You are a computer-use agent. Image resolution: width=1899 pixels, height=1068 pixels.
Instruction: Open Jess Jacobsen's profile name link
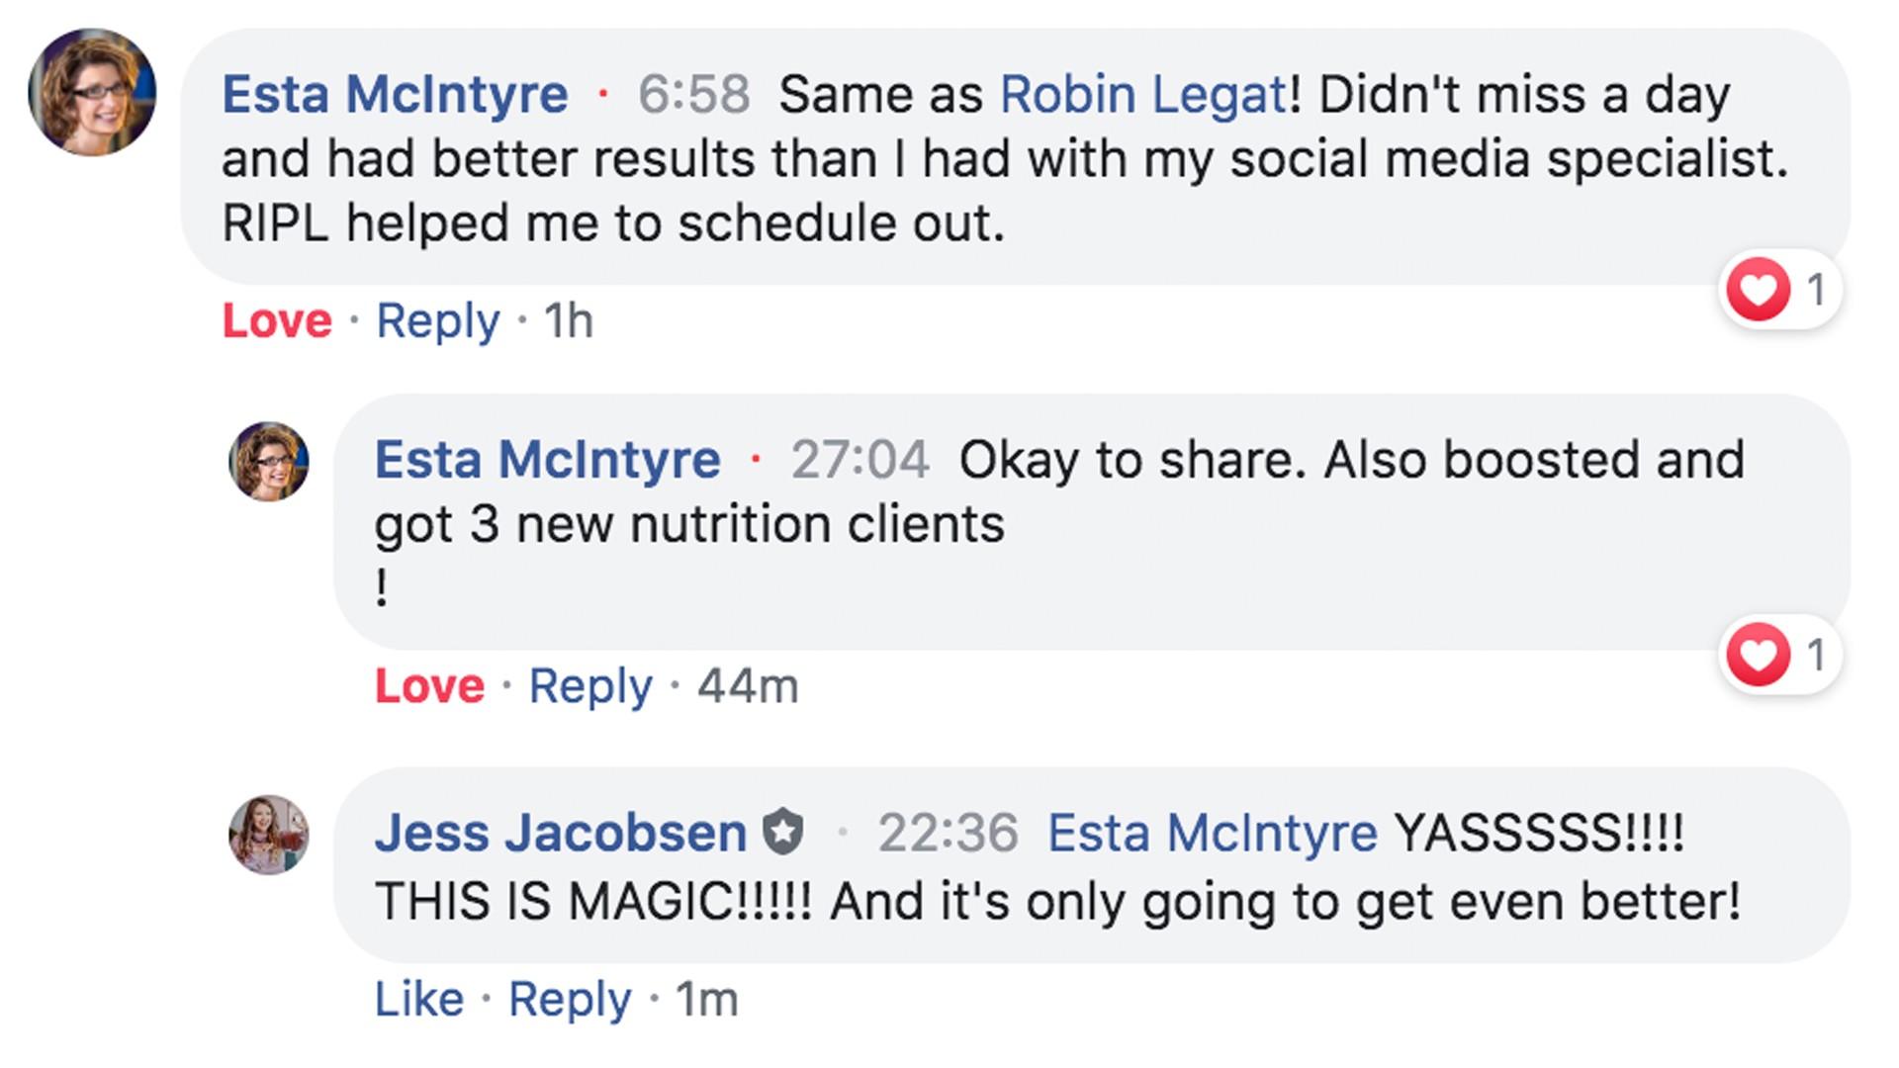pos(560,834)
